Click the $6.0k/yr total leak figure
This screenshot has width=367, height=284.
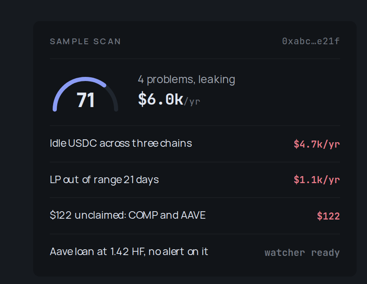[169, 100]
